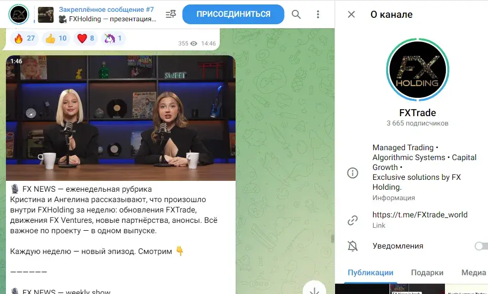Add thumbs up reaction with 10
This screenshot has width=488, height=294.
[x=56, y=38]
